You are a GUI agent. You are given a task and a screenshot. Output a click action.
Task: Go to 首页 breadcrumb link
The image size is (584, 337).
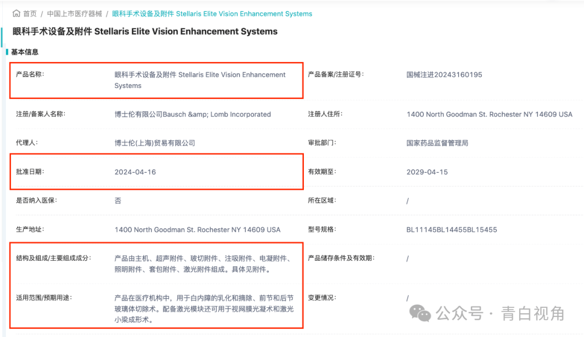click(30, 14)
